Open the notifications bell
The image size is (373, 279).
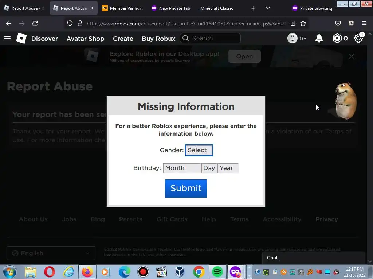(x=319, y=38)
